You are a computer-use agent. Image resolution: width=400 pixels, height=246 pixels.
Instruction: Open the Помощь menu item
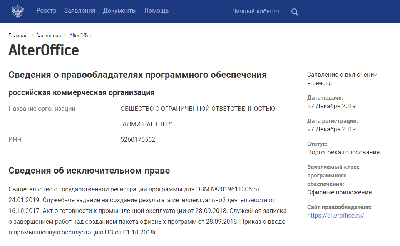coord(156,11)
